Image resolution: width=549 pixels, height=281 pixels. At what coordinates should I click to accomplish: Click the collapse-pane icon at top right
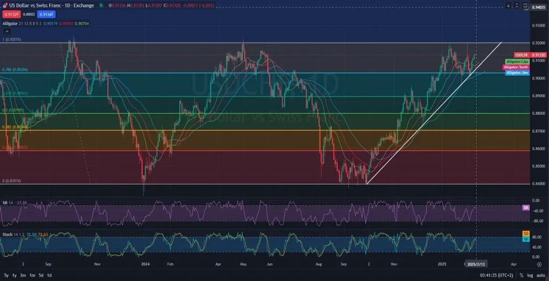[x=517, y=5]
